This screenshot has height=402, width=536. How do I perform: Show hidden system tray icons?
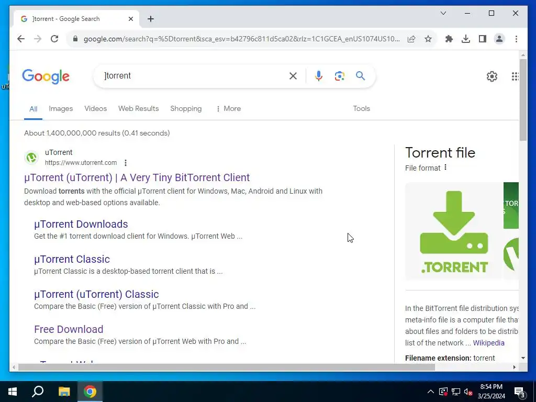(x=431, y=392)
